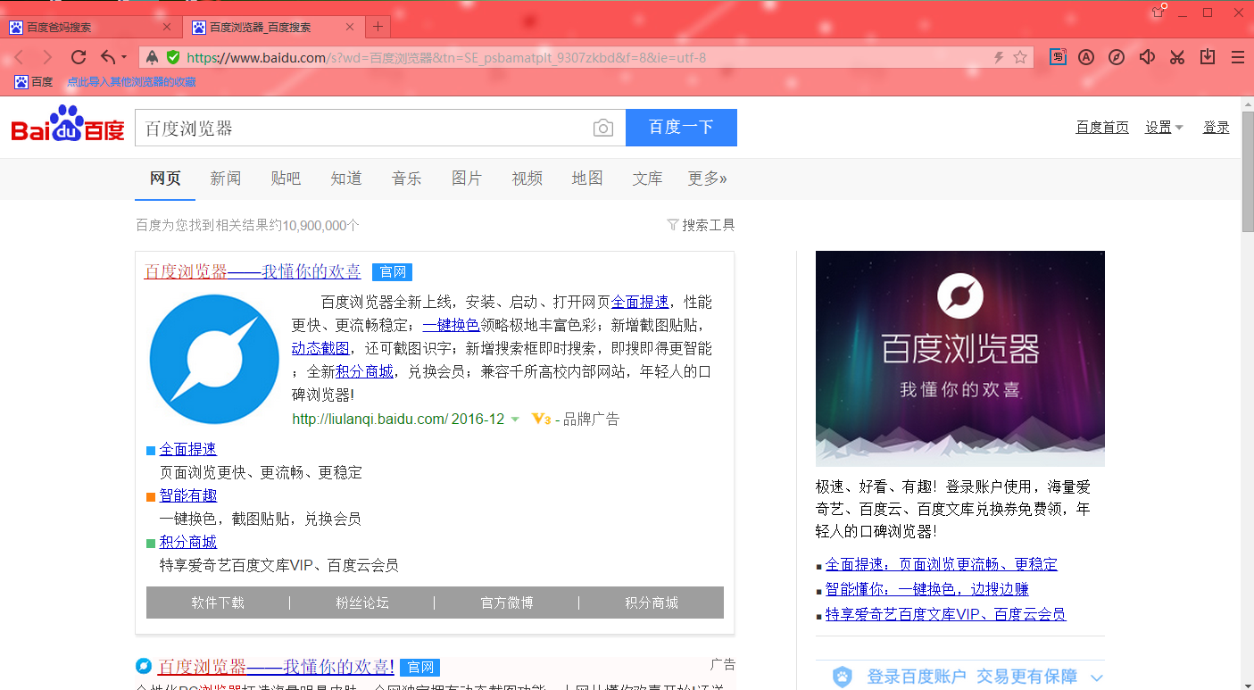
Task: Expand the 登录百度账户 chevron panel
Action: [1098, 678]
